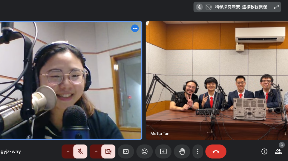This screenshot has height=161, width=288.
Task: Click the 科學探究競賽-這樣教我就懂 title text
Action: point(241,7)
